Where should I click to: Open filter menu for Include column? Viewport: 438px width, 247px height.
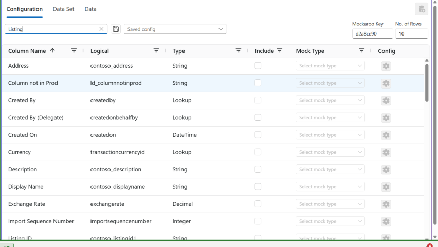(x=279, y=50)
